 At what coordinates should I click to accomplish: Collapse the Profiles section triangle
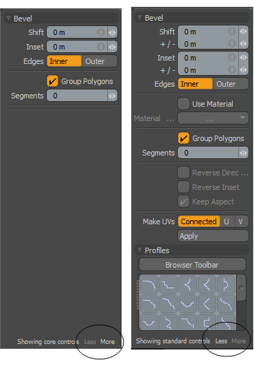[x=139, y=250]
